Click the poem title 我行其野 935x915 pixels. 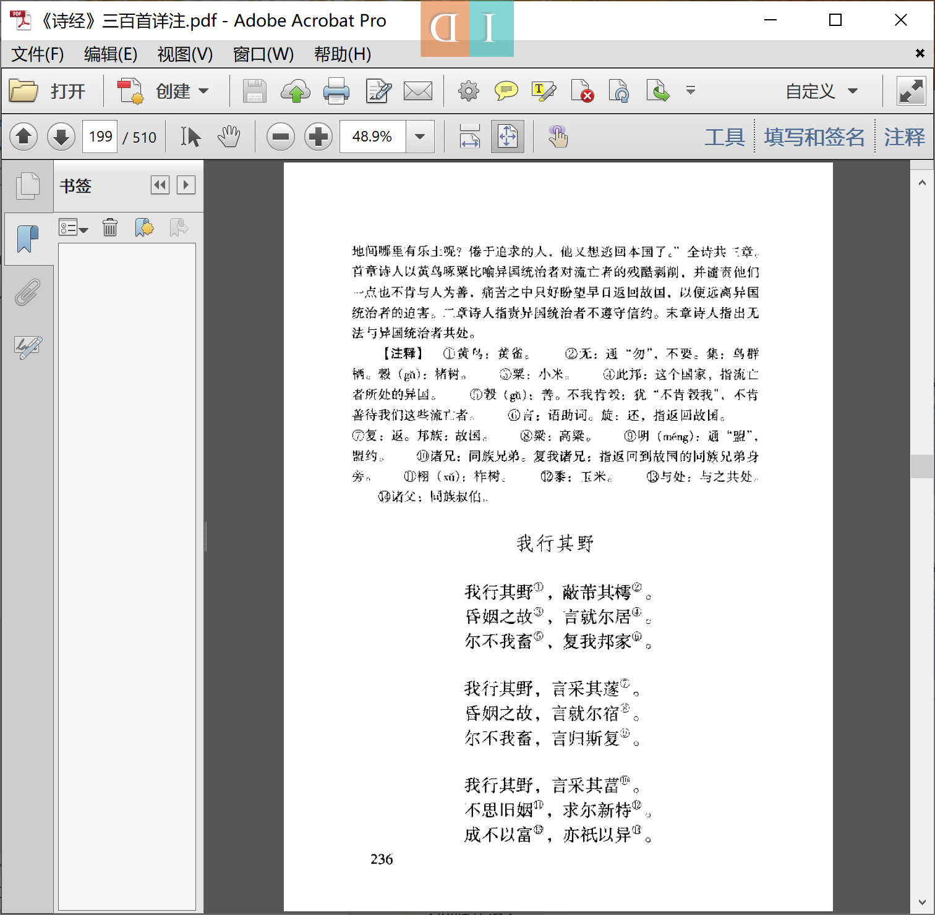pos(555,544)
